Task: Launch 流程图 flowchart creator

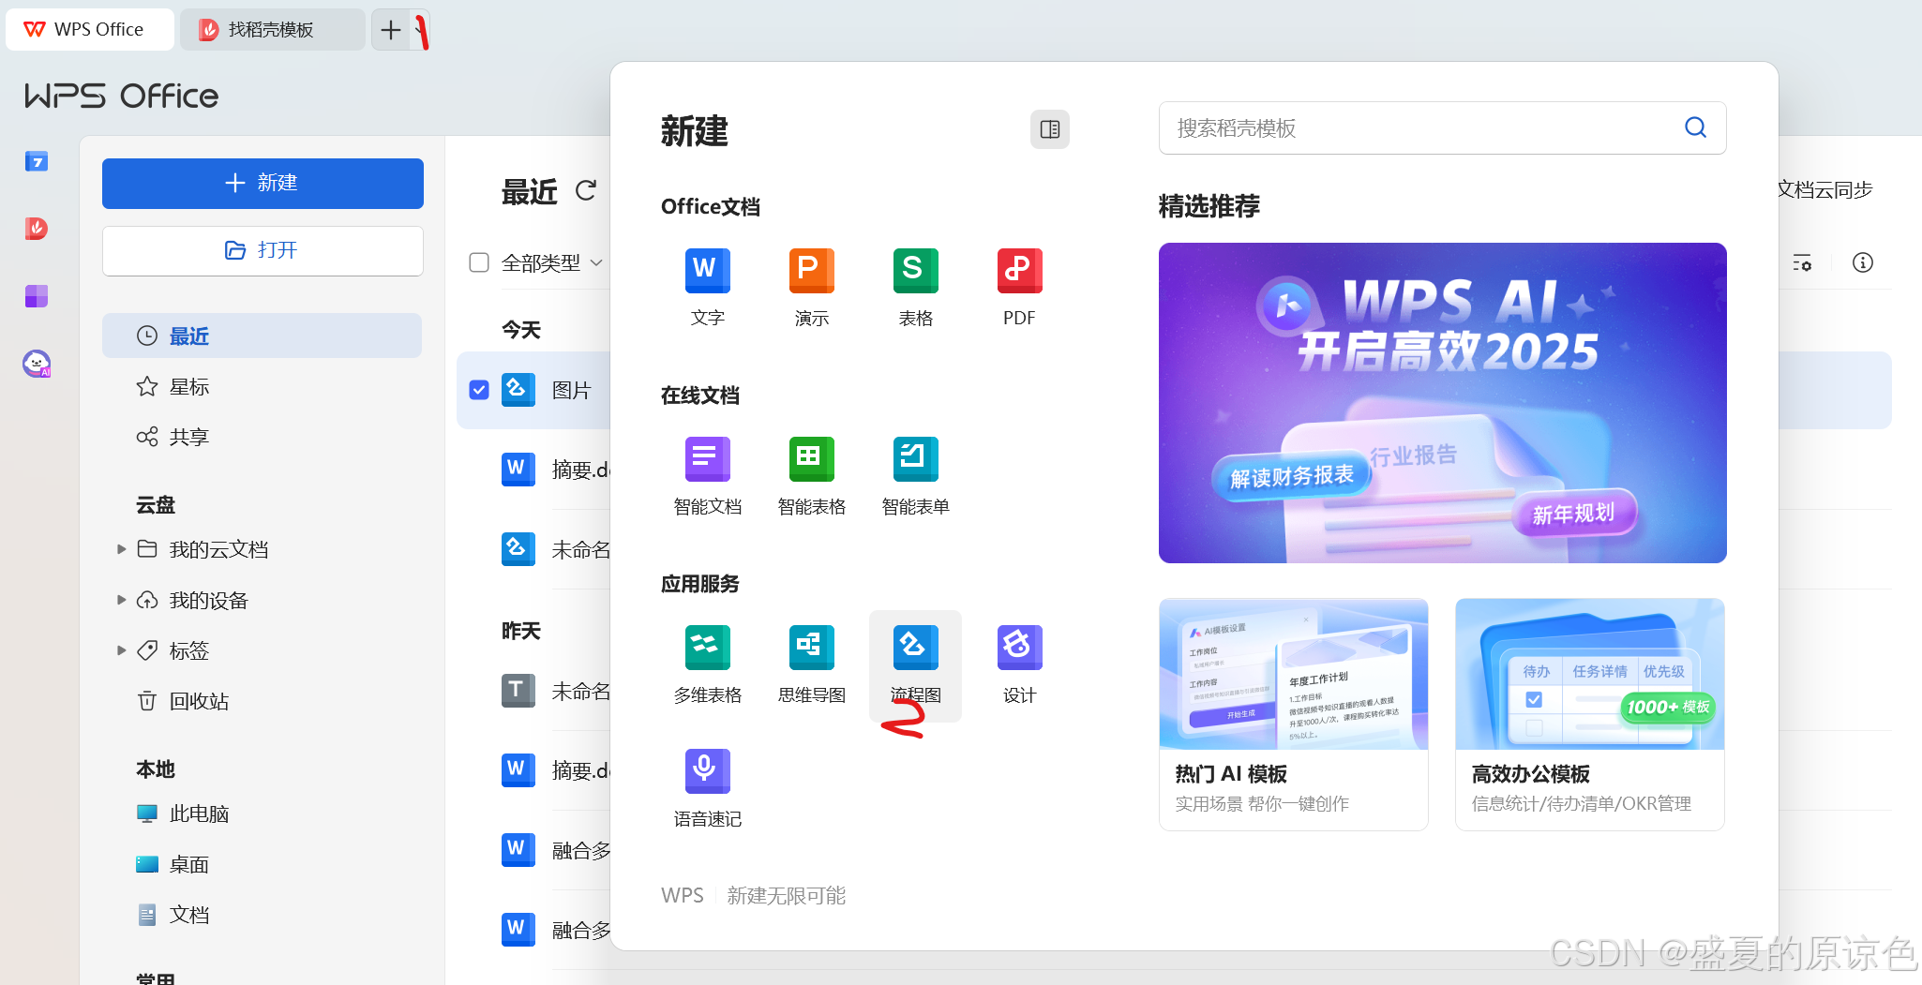Action: coord(915,664)
